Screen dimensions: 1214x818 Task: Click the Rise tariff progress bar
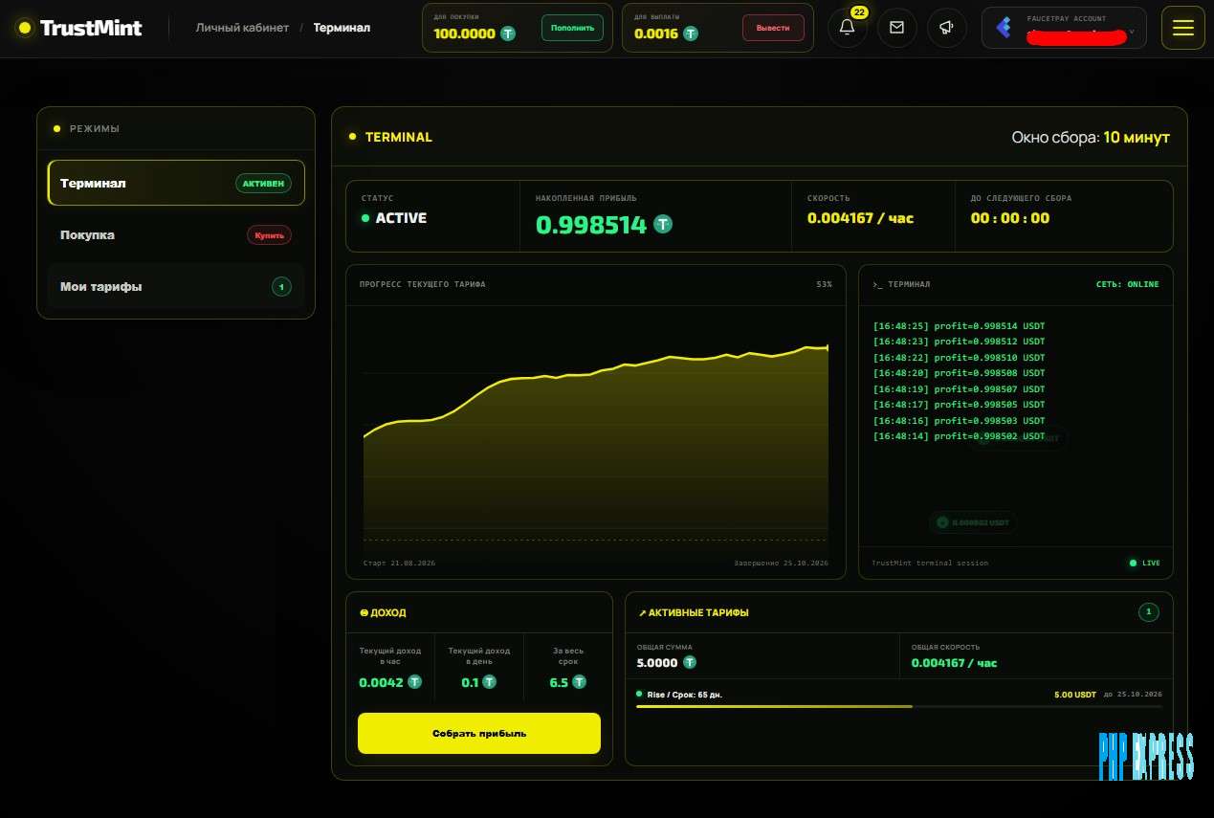[x=898, y=706]
